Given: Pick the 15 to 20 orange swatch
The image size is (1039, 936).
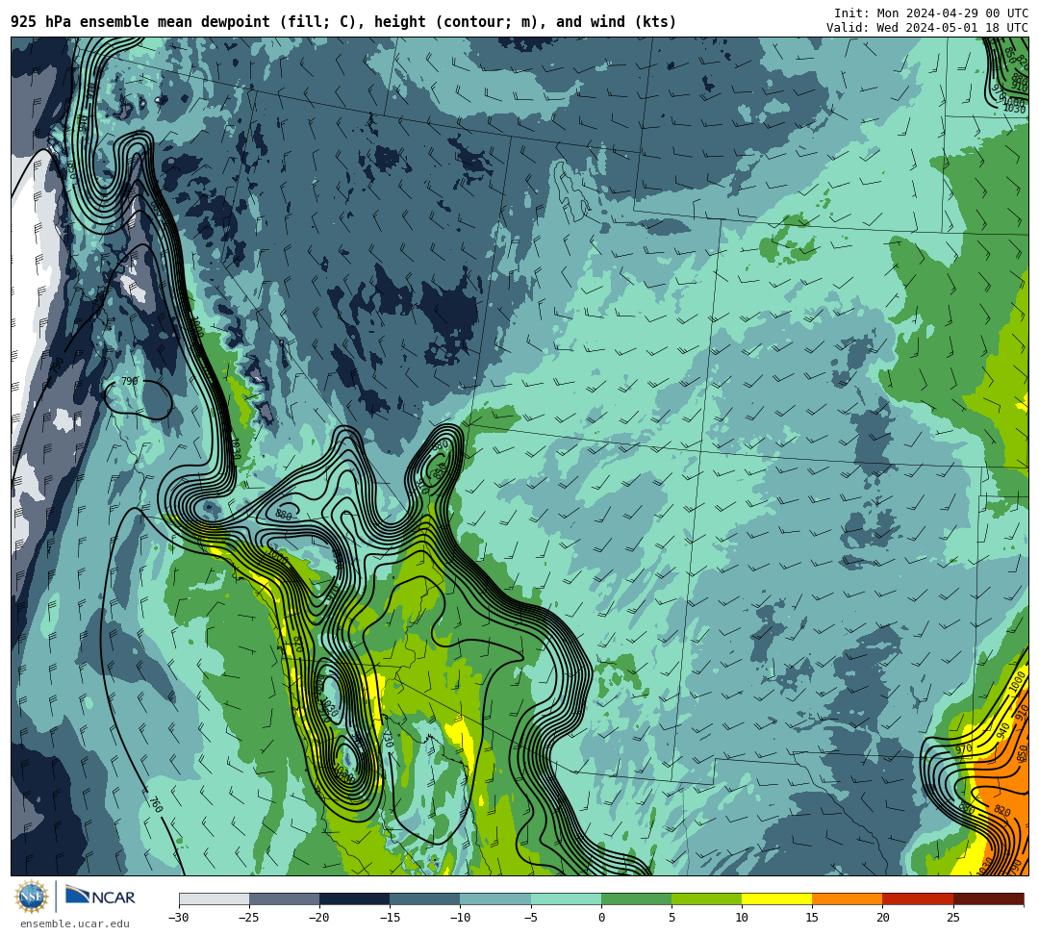Looking at the screenshot, I should click(x=848, y=898).
